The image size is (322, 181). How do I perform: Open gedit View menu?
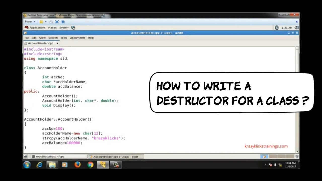42,38
